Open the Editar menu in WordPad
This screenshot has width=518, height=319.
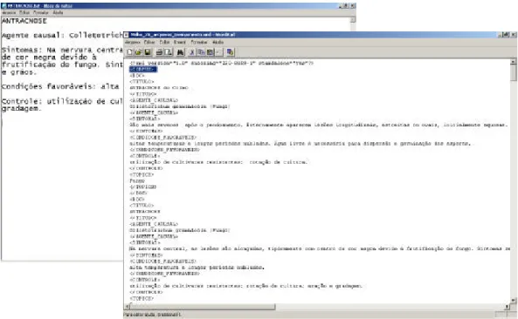[149, 42]
